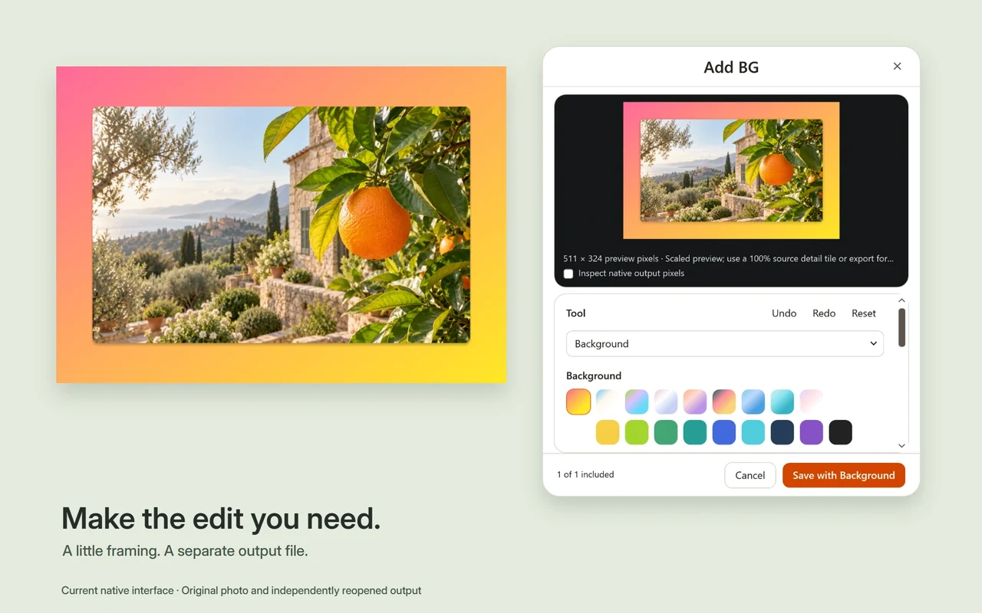Select the sky blue gradient swatch
This screenshot has height=613, width=982.
[x=753, y=402]
